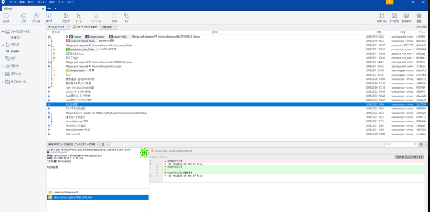Open the View (表示) menu
Image resolution: width=430 pixels, height=212 pixels.
click(31, 2)
